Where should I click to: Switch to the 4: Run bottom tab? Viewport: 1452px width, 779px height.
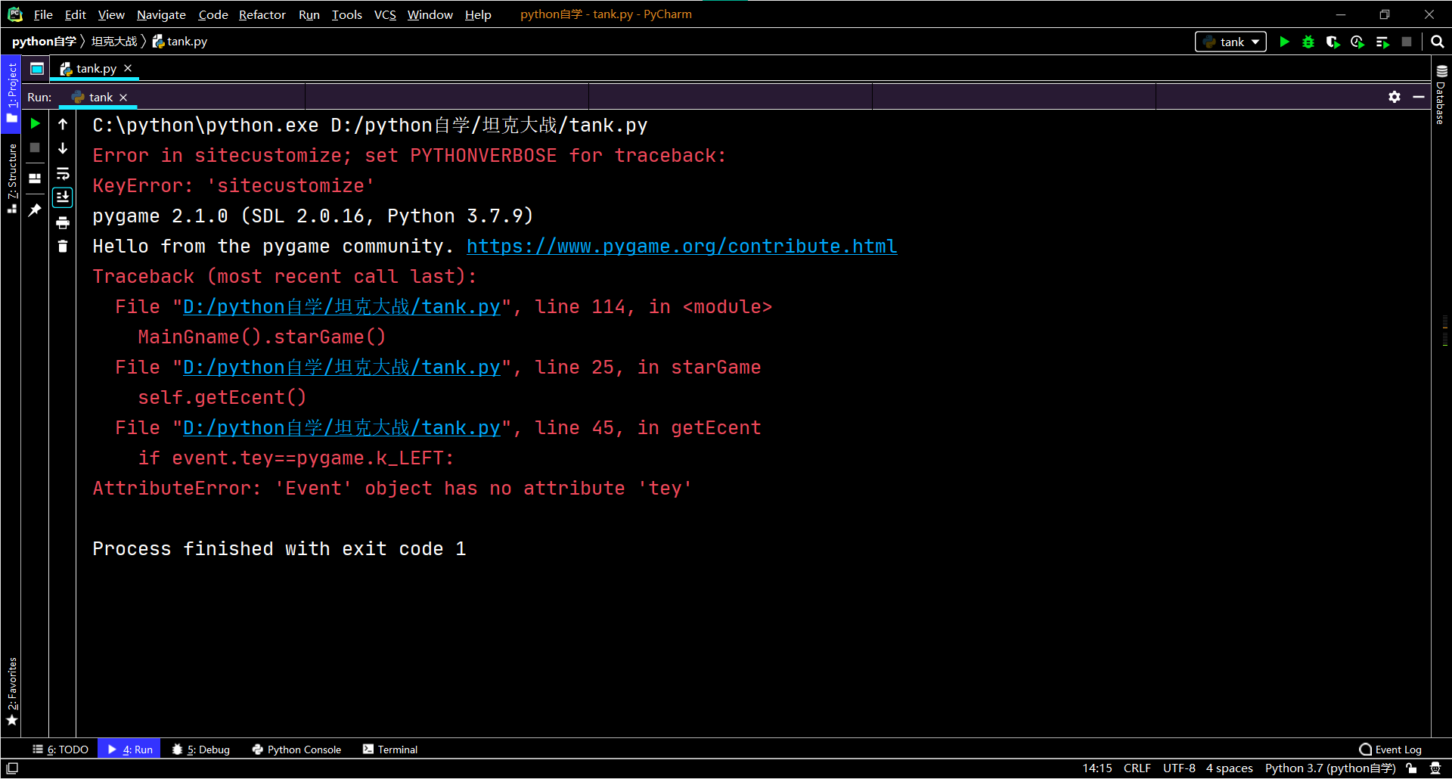click(x=129, y=750)
